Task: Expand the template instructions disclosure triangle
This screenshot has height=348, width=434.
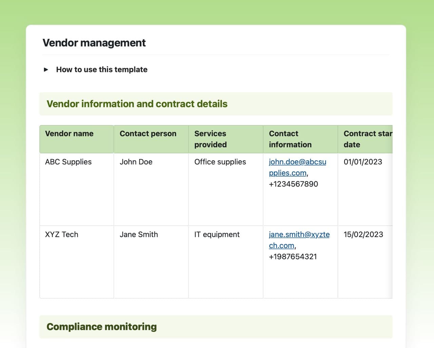Action: coord(46,70)
